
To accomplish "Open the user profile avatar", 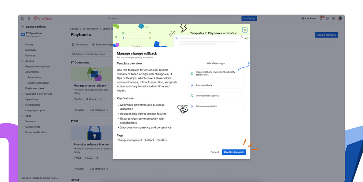I will pos(340,18).
